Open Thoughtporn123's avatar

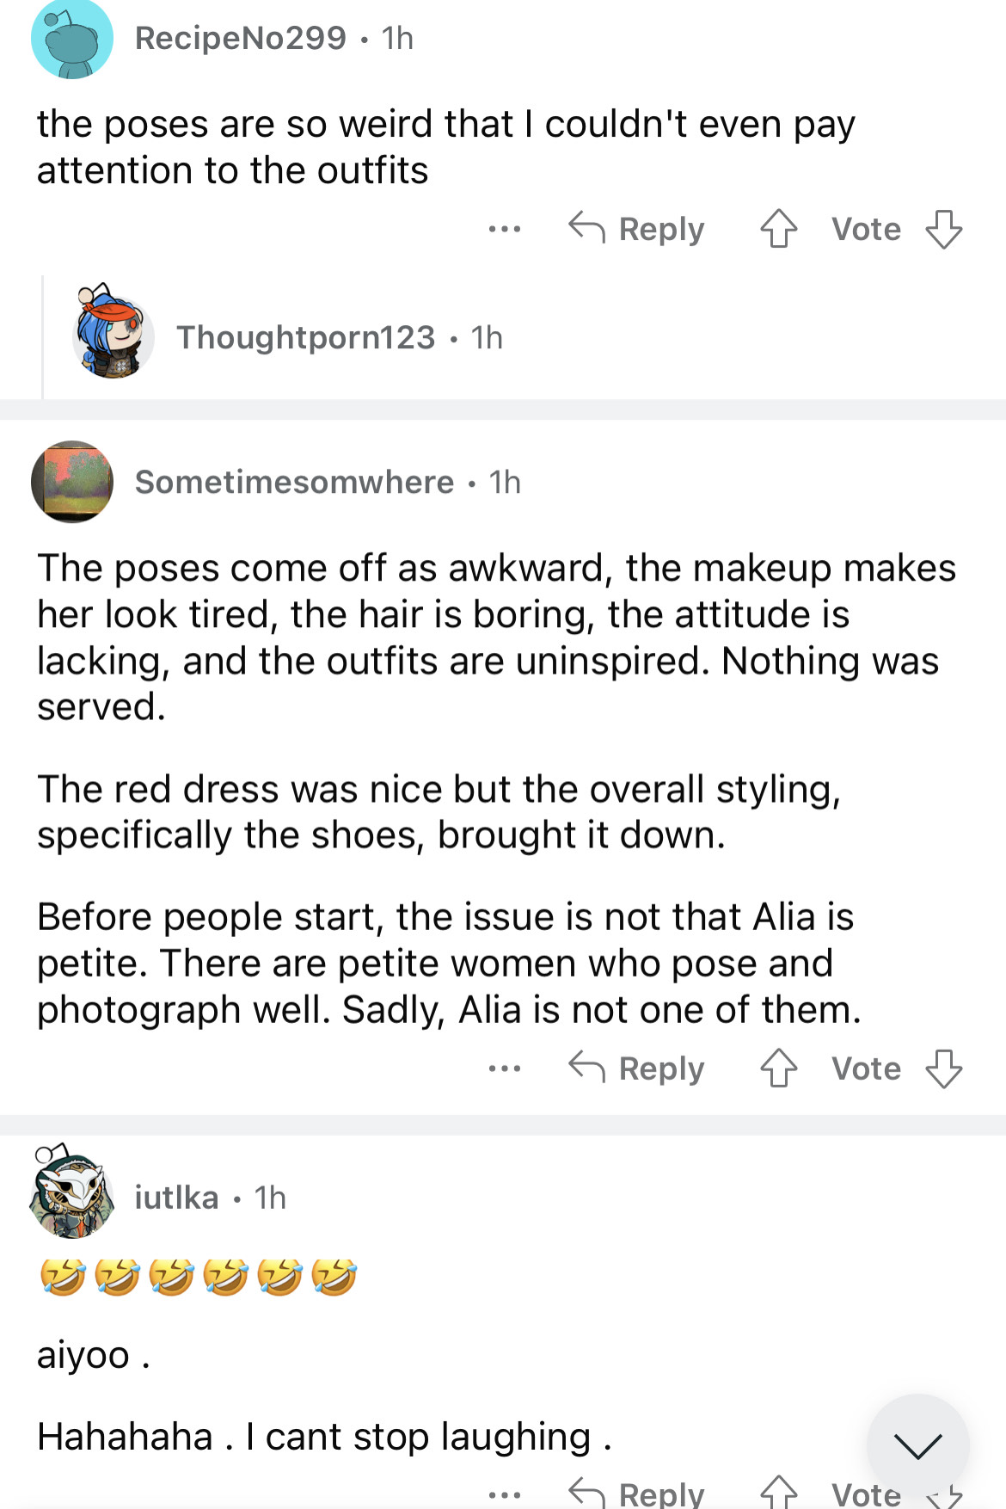pos(113,335)
